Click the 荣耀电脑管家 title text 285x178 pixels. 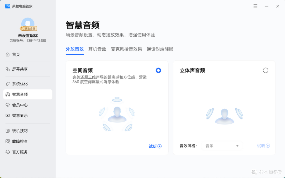pyautogui.click(x=22, y=6)
